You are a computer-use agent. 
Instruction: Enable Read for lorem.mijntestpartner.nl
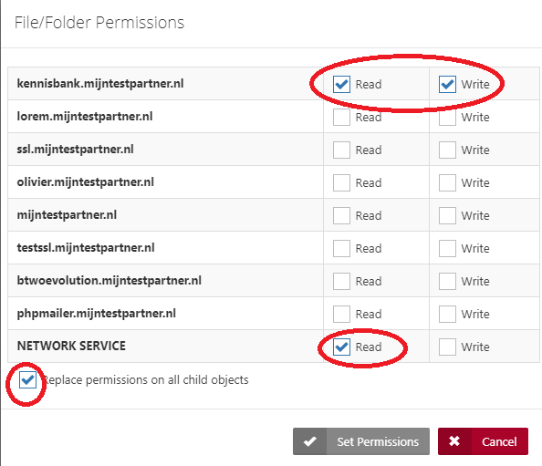[x=341, y=117]
